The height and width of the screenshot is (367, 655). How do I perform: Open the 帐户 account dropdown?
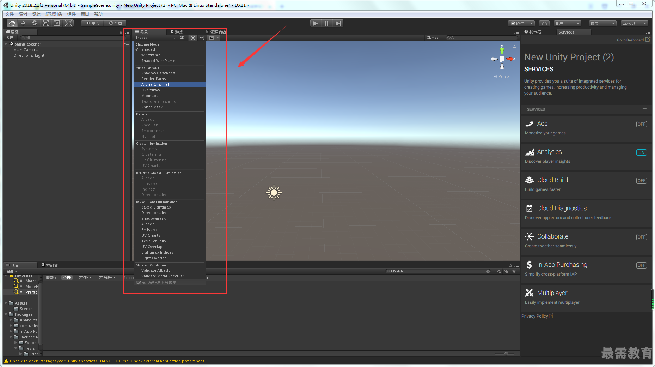pyautogui.click(x=568, y=23)
